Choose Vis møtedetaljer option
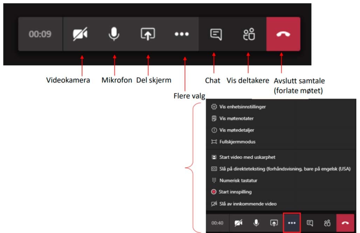The image size is (360, 233). coord(237,130)
